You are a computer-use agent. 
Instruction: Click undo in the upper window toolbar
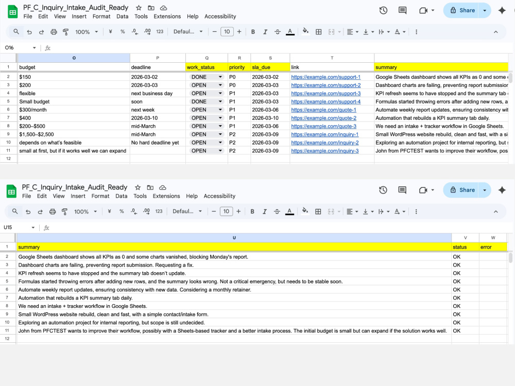pyautogui.click(x=29, y=32)
